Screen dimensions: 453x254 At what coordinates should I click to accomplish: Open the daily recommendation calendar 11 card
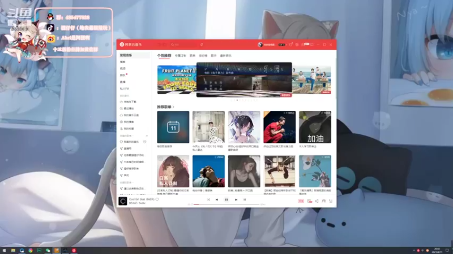[173, 127]
